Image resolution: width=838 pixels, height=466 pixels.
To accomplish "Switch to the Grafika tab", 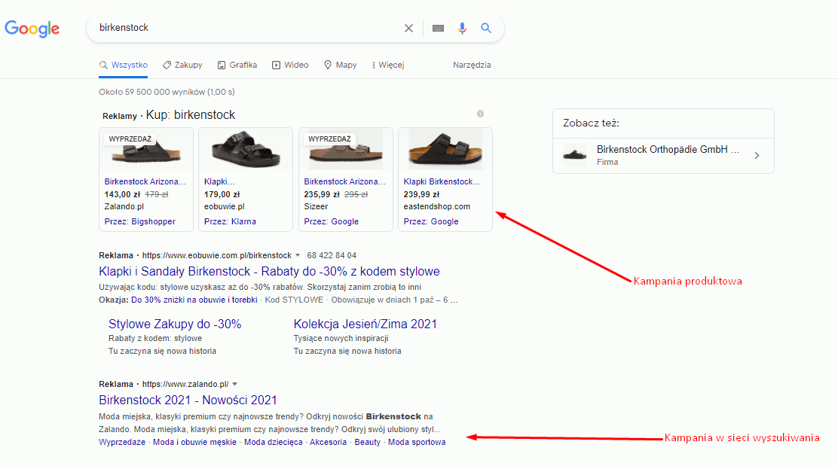I will pos(237,65).
